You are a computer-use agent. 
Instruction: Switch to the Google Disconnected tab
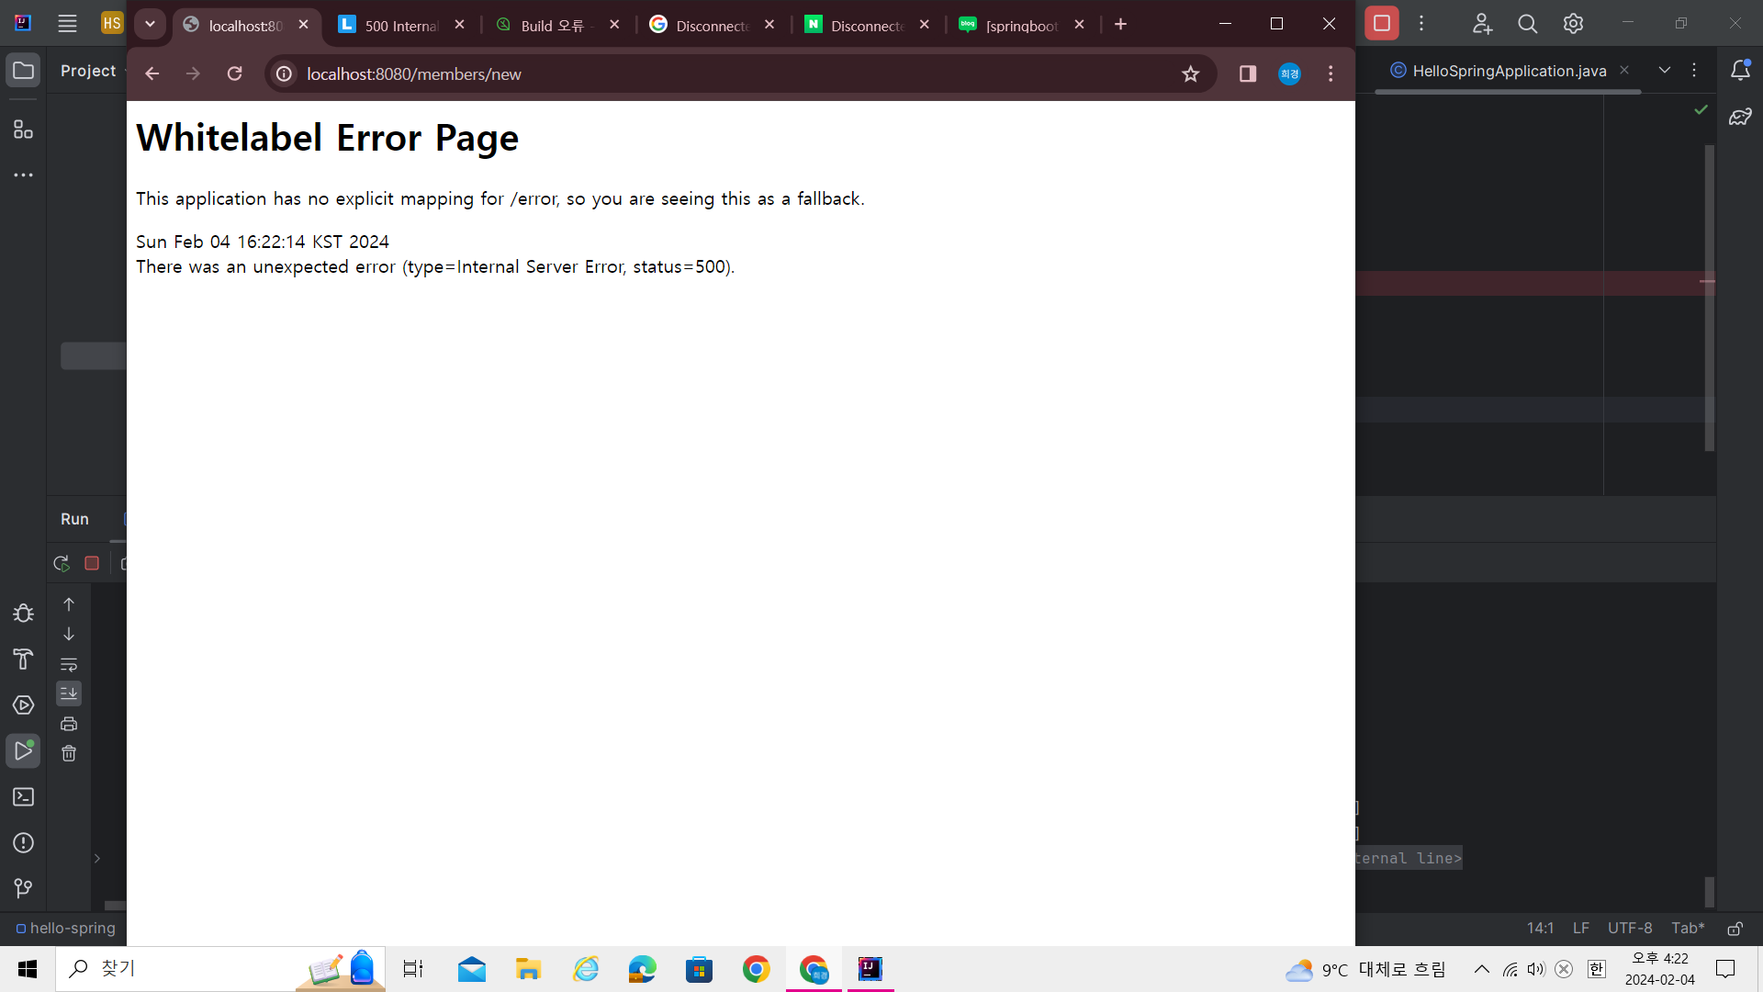(712, 26)
